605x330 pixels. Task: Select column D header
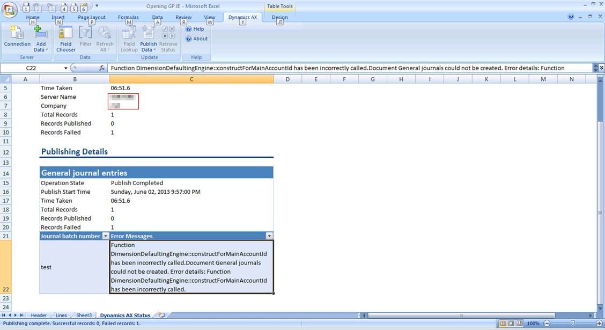tap(287, 79)
